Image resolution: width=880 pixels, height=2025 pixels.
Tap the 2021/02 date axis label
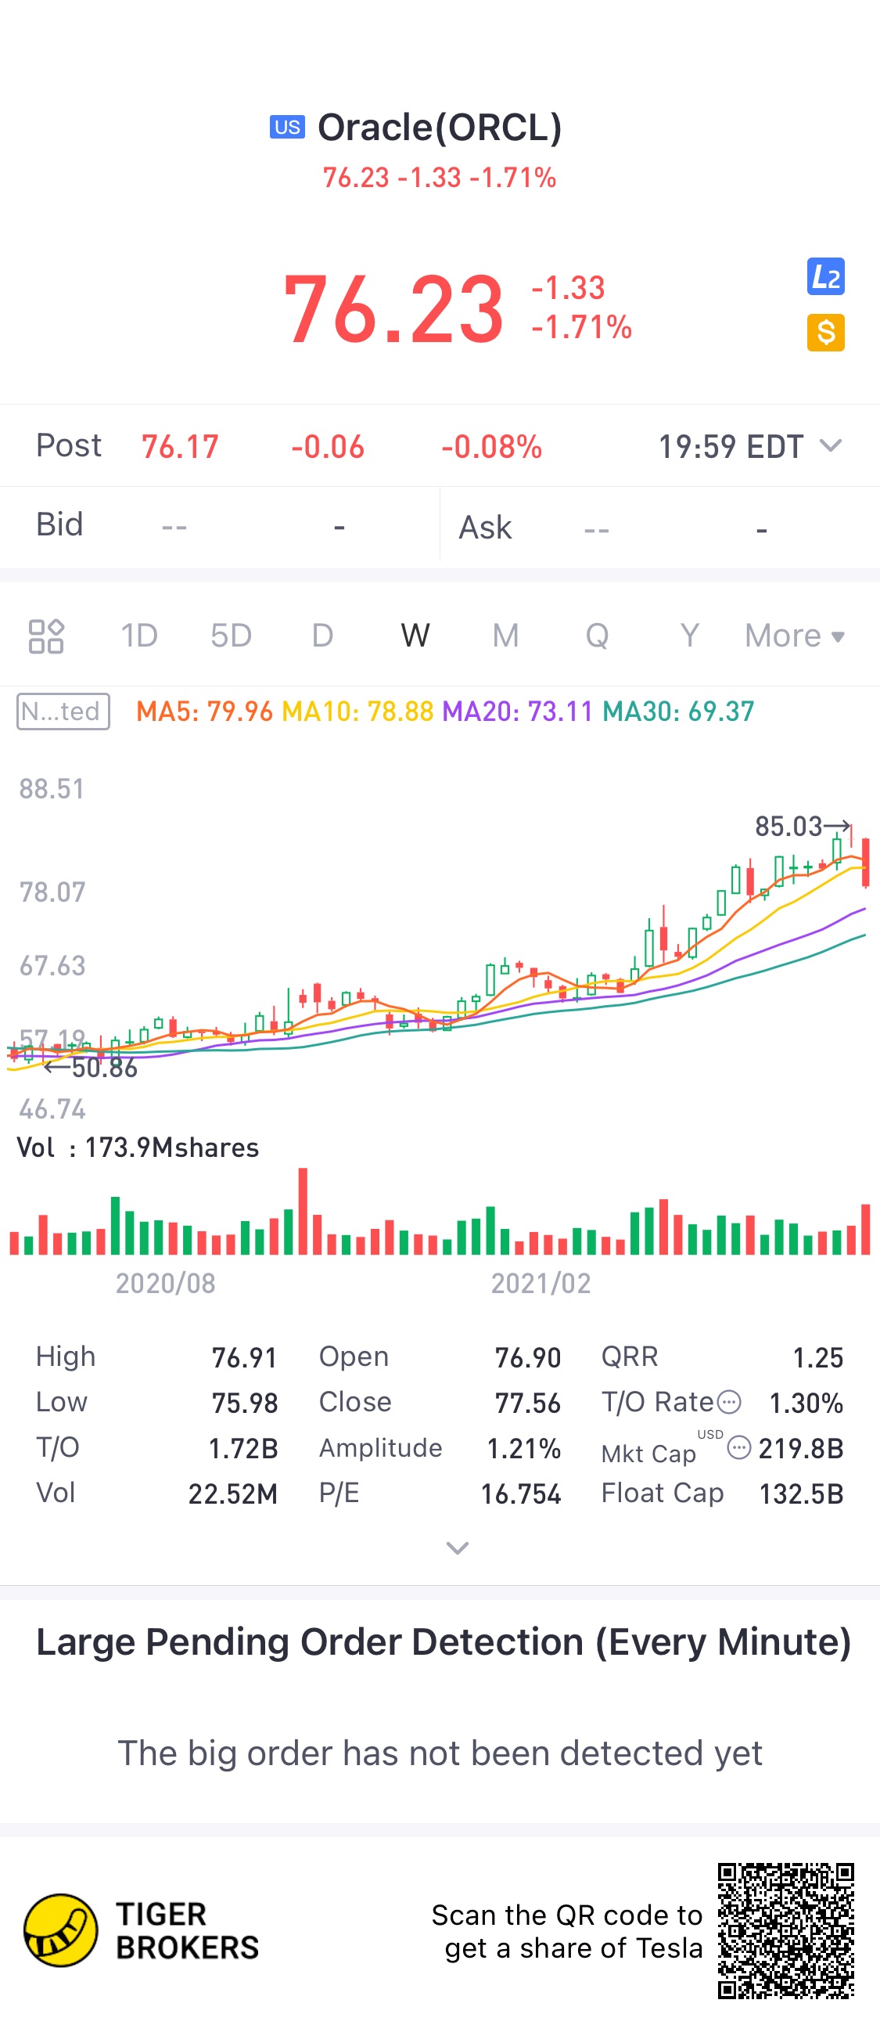[x=541, y=1284]
